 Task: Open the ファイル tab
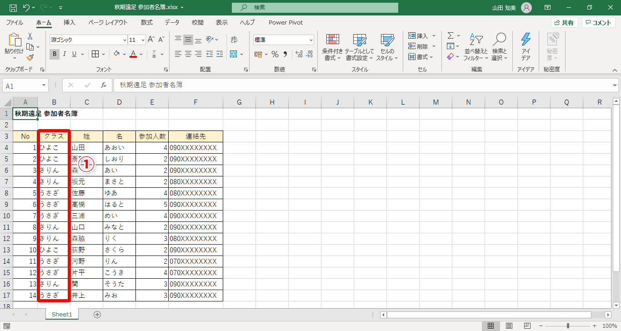coord(15,22)
